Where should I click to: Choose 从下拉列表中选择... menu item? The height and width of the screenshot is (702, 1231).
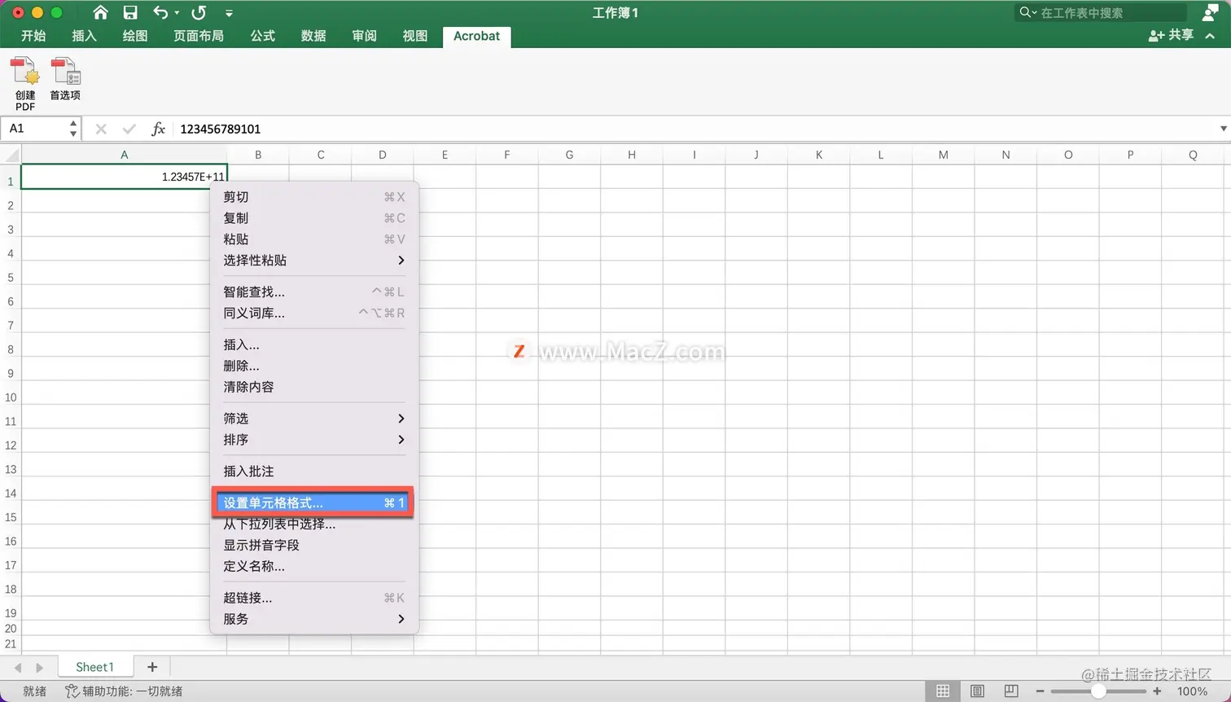[x=314, y=524]
